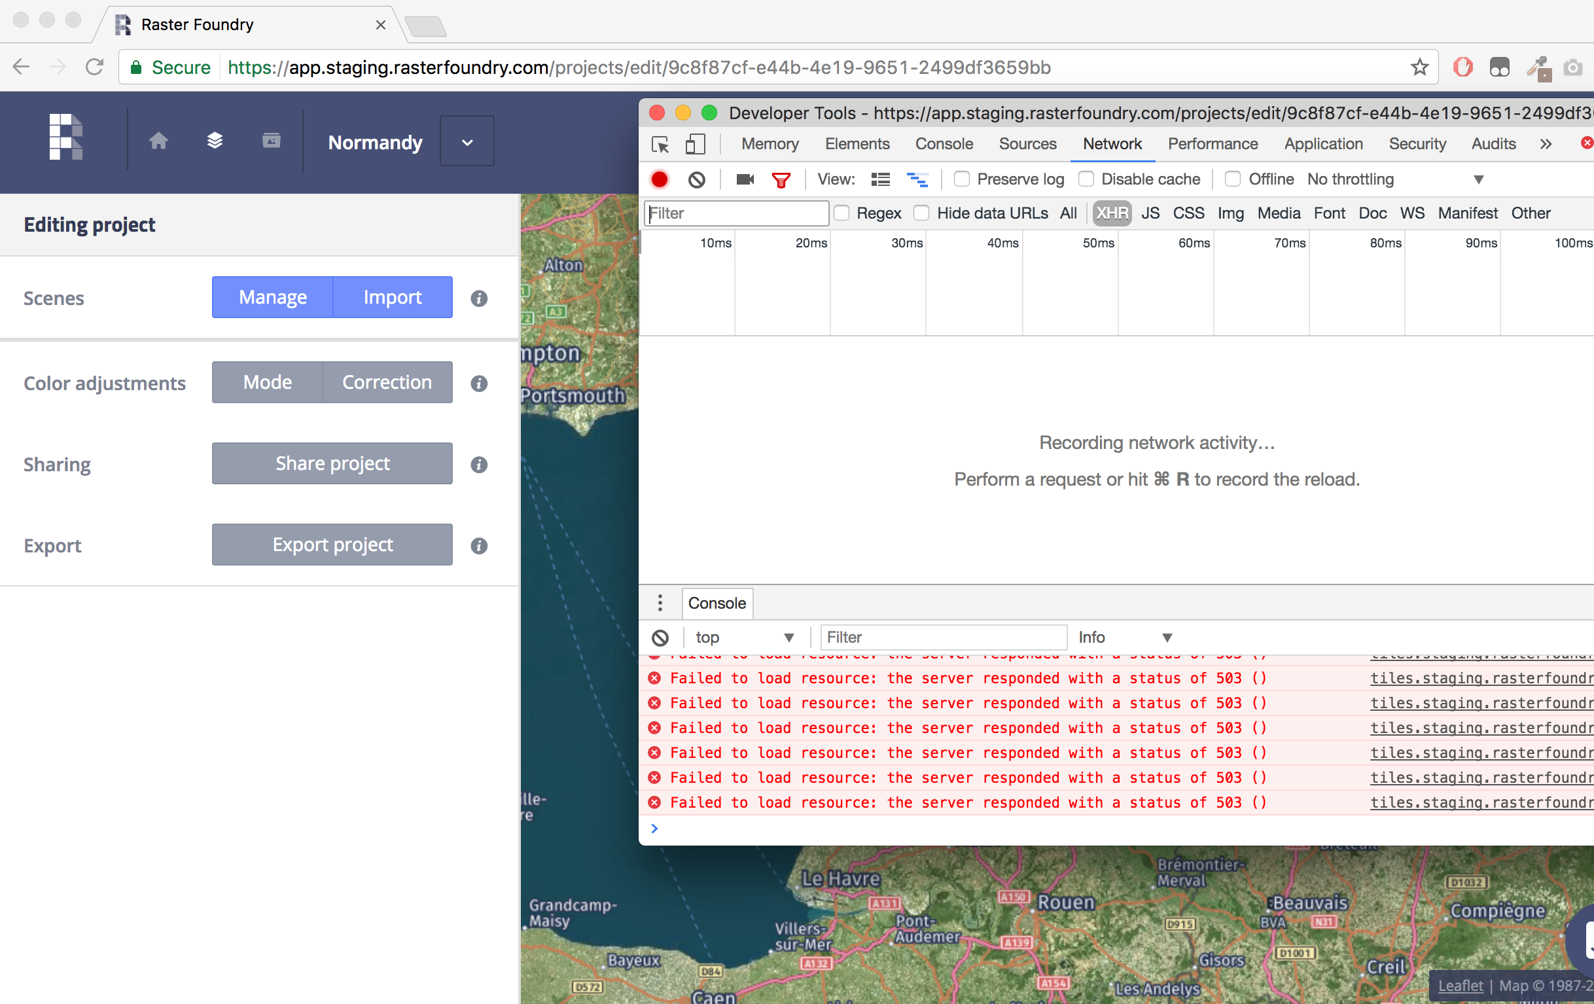The image size is (1594, 1004).
Task: Click the Share project button
Action: 332,463
